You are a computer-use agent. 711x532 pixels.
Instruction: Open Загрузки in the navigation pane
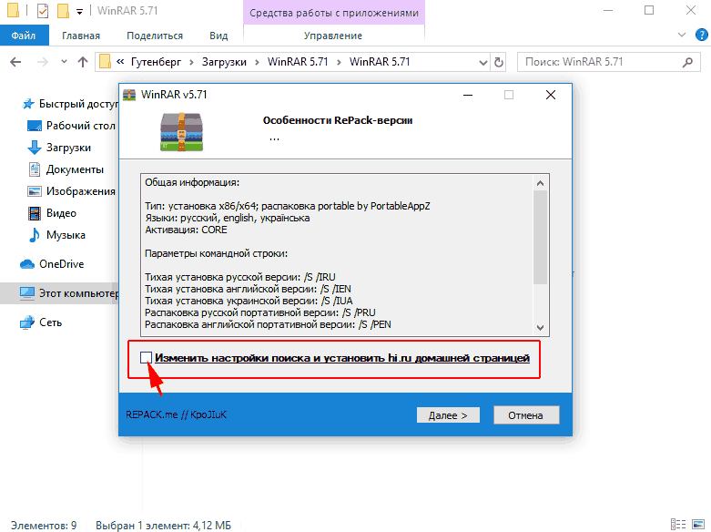click(x=59, y=148)
